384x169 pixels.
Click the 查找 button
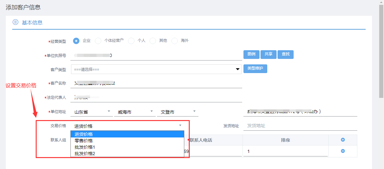pyautogui.click(x=286, y=54)
